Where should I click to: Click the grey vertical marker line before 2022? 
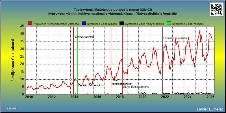click(163, 60)
